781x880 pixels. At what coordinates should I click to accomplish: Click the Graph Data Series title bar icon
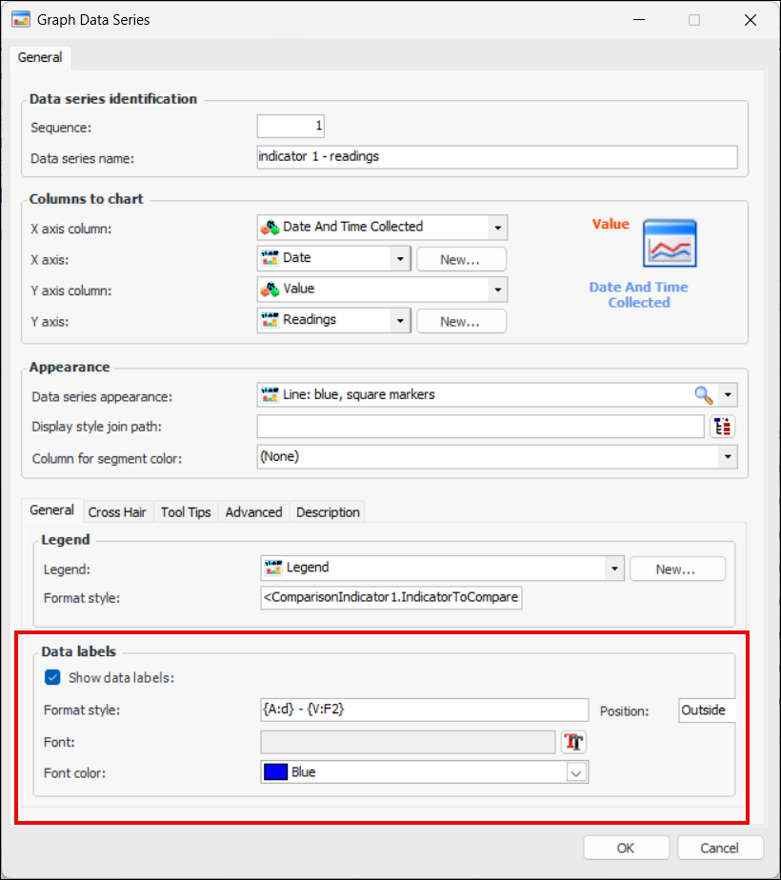tap(21, 20)
